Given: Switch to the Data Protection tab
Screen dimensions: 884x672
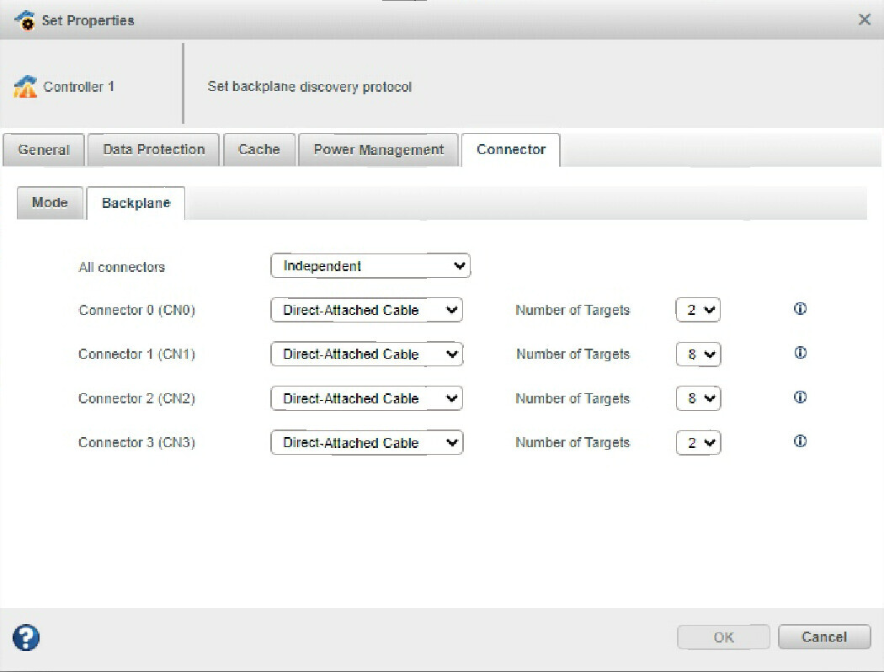Looking at the screenshot, I should click(153, 150).
